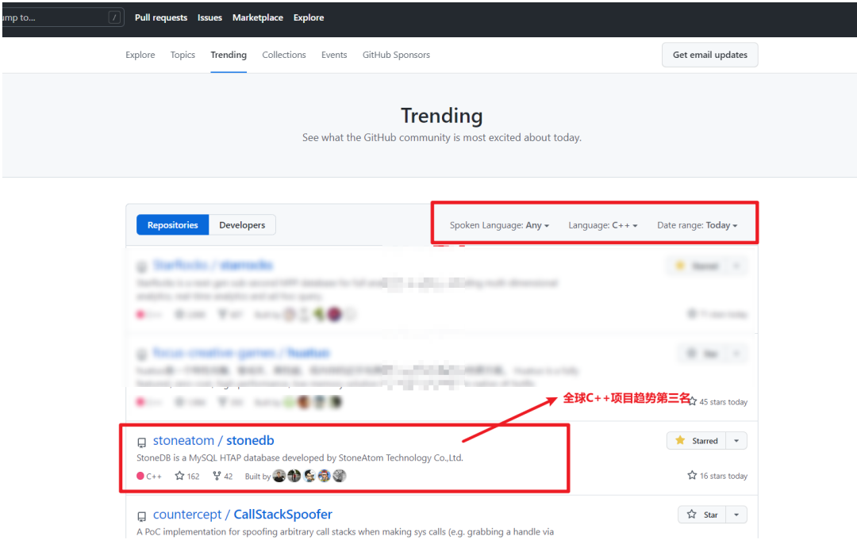Viewport: 857px width, 540px height.
Task: Expand the dropdown next to Starred for stonedb
Action: coord(736,441)
